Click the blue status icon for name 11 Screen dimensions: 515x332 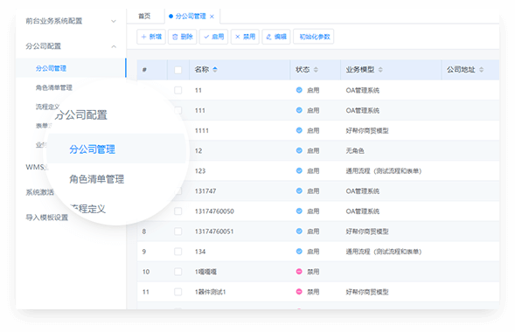point(299,90)
